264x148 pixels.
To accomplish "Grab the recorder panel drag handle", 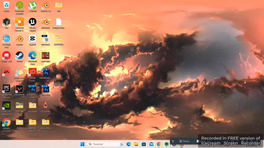I will click(x=173, y=141).
